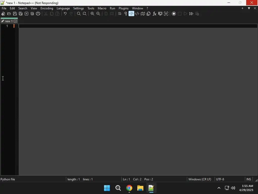Open the Tools menu
The image size is (258, 194).
[91, 8]
